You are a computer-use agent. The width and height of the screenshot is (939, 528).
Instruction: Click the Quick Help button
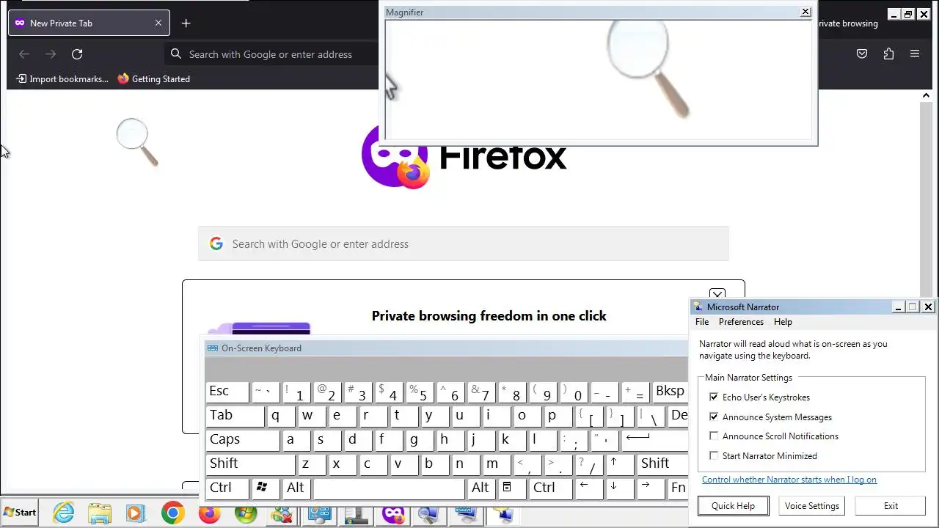733,506
